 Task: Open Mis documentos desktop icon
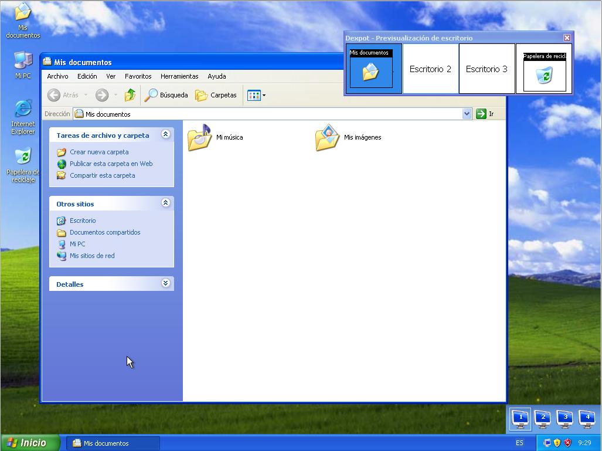pos(23,20)
